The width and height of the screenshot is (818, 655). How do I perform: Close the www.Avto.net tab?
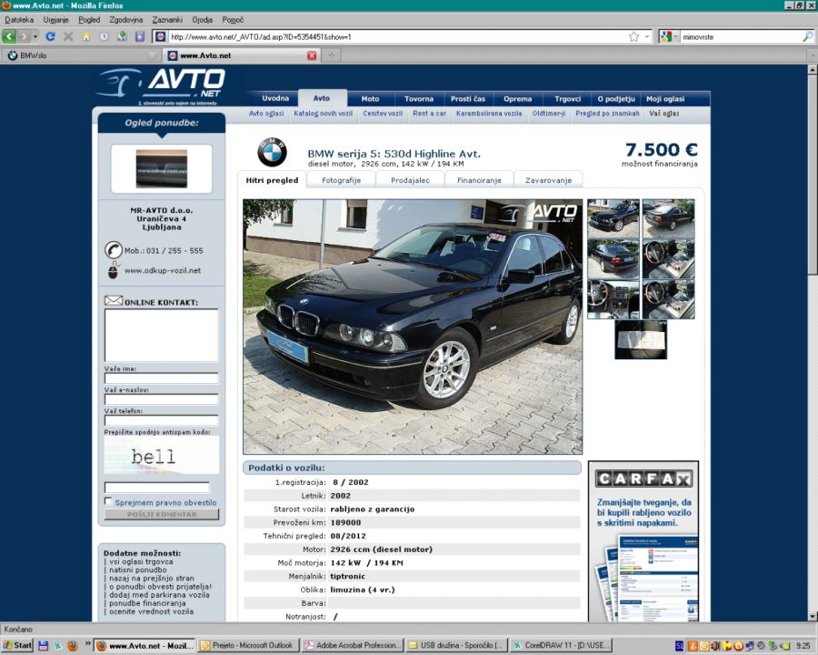point(312,55)
